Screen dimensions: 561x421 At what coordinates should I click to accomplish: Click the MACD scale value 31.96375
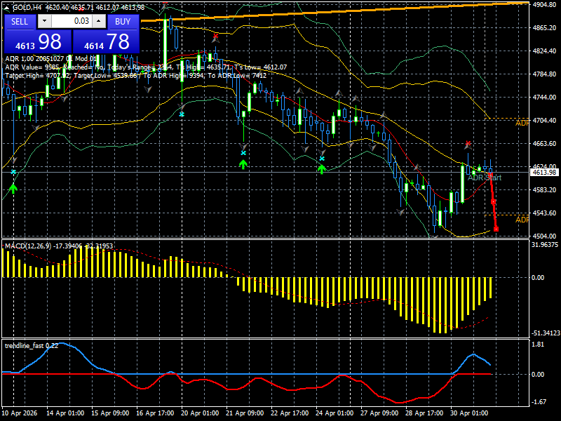(545, 245)
